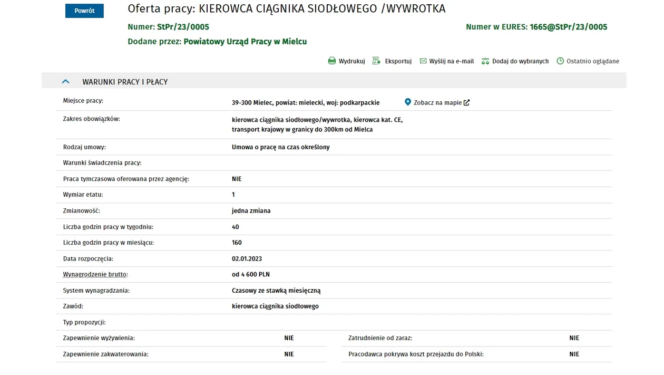Click the Data rozpoczęcia label
664x375 pixels.
coord(88,259)
